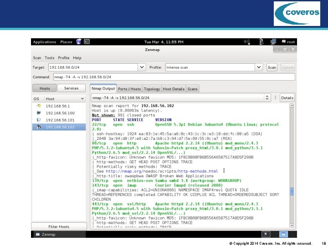
Task: Click the output scrollbar thumb
Action: (x=292, y=191)
